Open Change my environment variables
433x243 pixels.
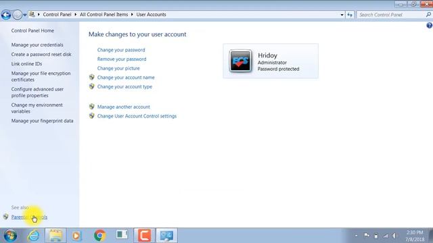[37, 108]
